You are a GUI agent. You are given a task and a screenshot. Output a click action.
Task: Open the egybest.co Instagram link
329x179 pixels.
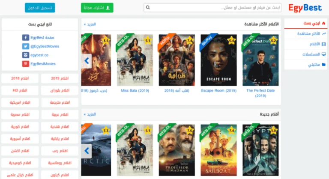coord(39,55)
